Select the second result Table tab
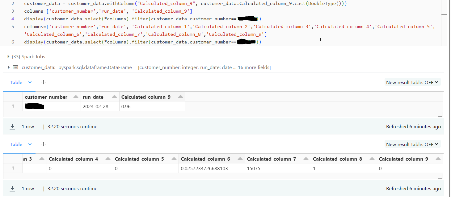451x197 pixels. (16, 144)
